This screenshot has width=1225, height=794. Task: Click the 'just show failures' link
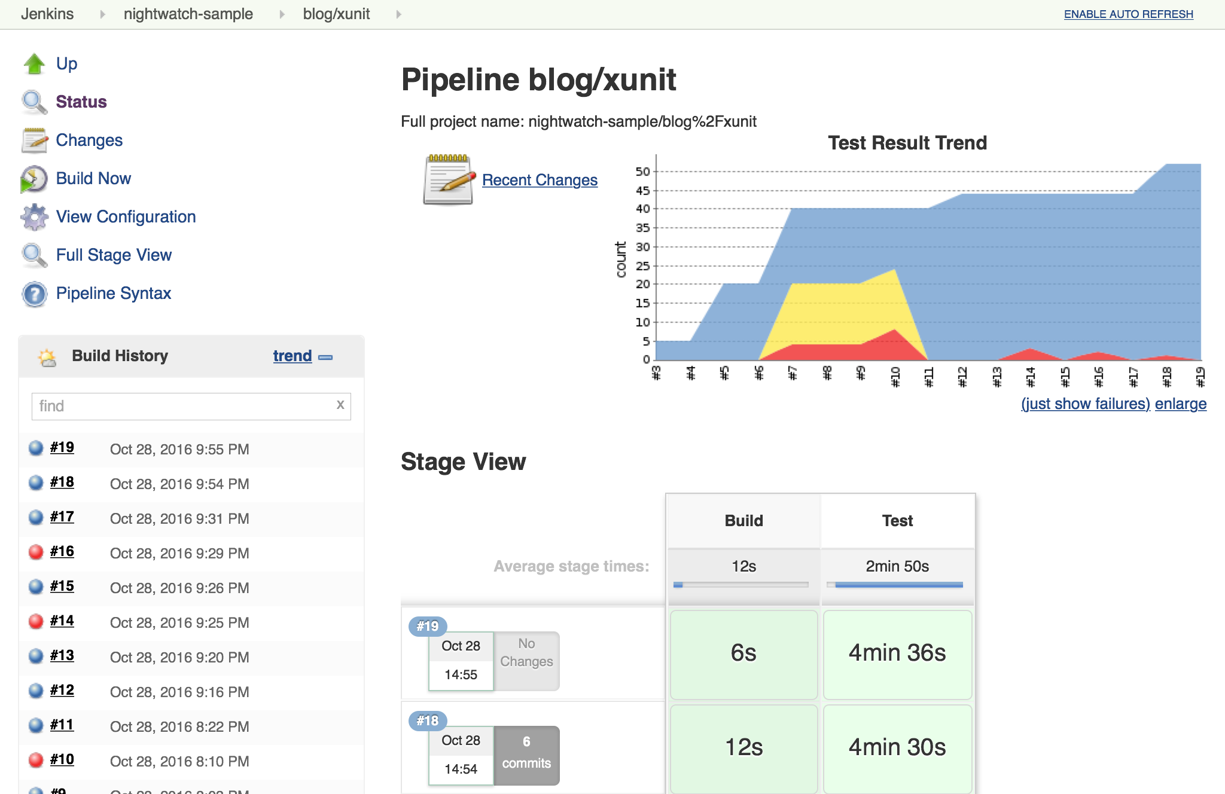pyautogui.click(x=1085, y=404)
